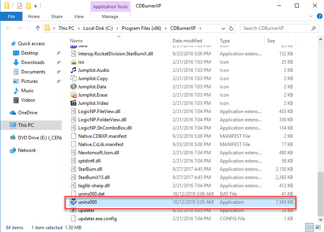Screen dimensions: 324x232
Task: Open Desktop in the navigation pane
Action: click(29, 53)
